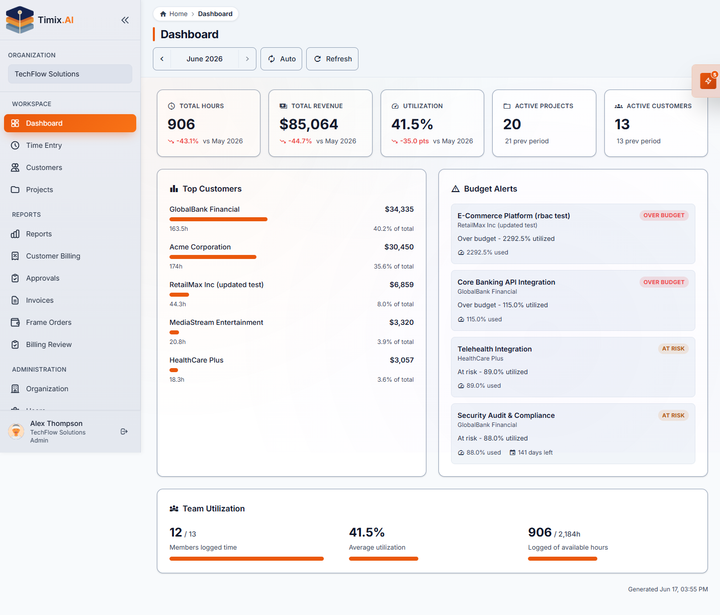The width and height of the screenshot is (720, 615).
Task: Open the orange lightning notifications button
Action: pyautogui.click(x=708, y=80)
